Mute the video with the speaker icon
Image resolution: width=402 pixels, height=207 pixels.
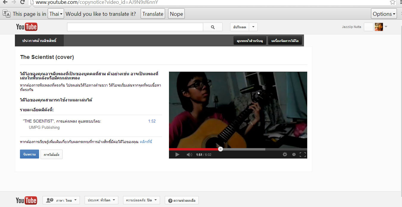pos(189,154)
